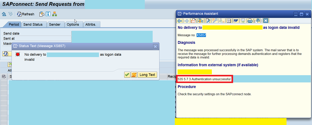Click the refresh button below the Period fields
The width and height of the screenshot is (312, 125).
7,54
